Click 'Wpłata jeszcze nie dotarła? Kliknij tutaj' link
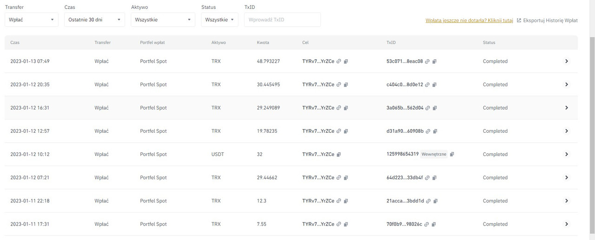Viewport: 595px width, 240px height. tap(469, 20)
